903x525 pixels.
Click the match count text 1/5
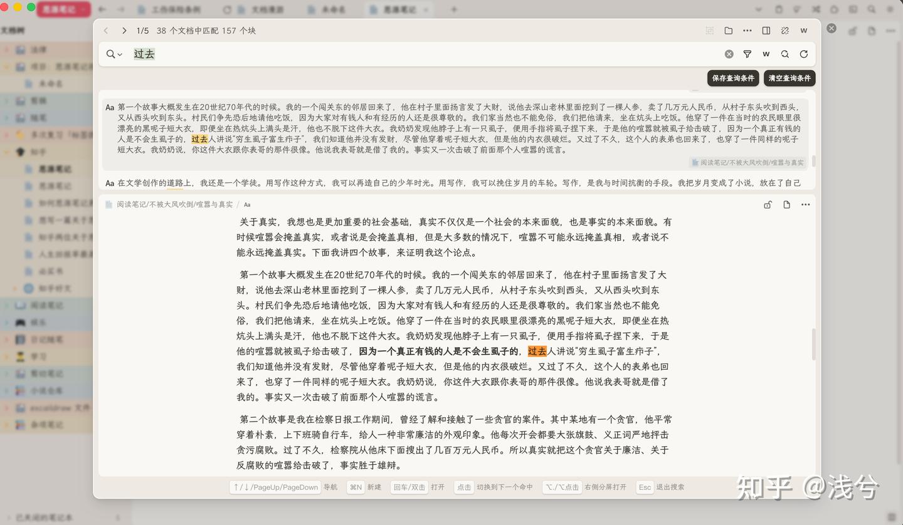142,31
